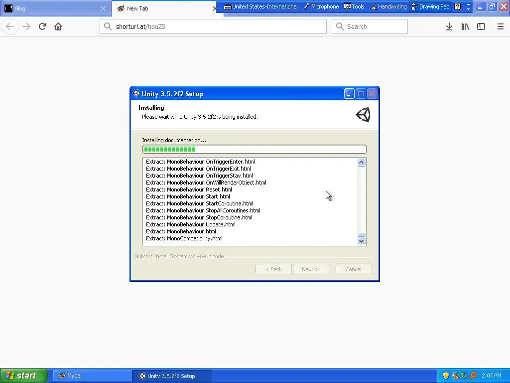Click the green arrow tray icon
The image size is (510, 383).
(x=464, y=376)
